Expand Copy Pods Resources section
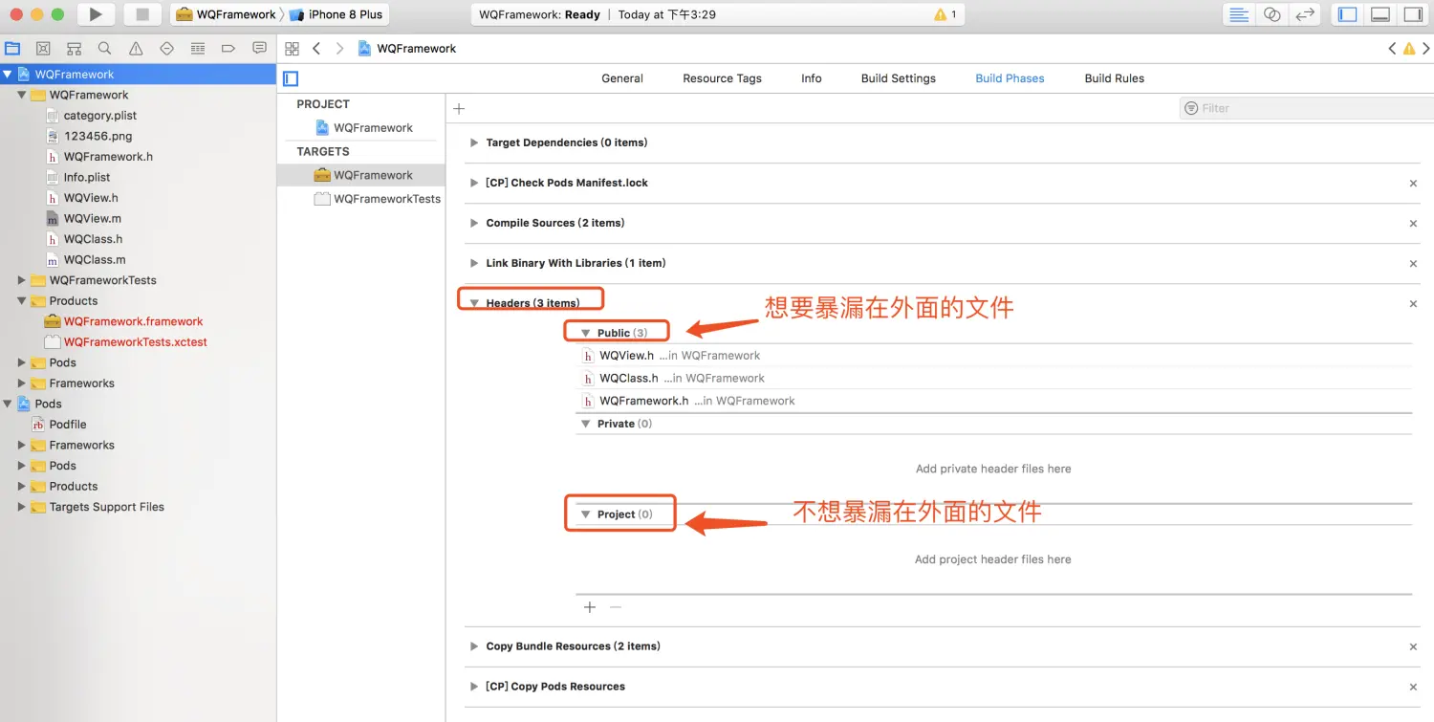The width and height of the screenshot is (1434, 722). click(473, 687)
